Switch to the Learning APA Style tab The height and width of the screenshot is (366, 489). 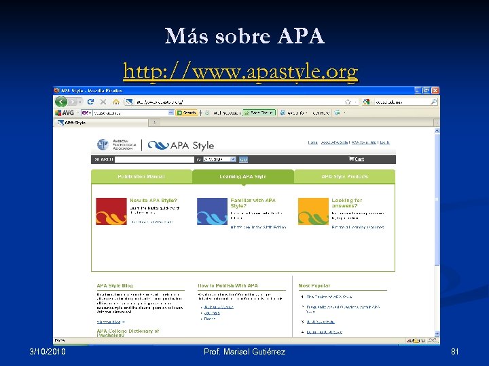coord(243,176)
